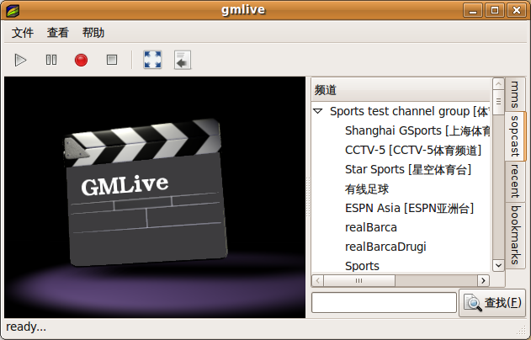531x340 pixels.
Task: Click the horizontal scroll right arrow
Action: point(483,280)
